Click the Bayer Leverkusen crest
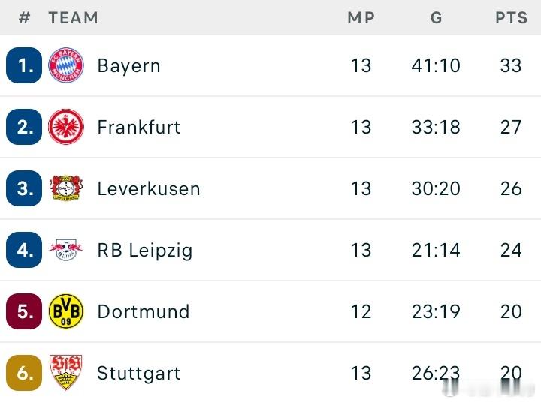The width and height of the screenshot is (541, 403). tap(66, 188)
